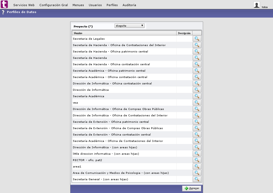The image size is (273, 193).
Task: Open details of Secretaría de Legales profile
Action: click(x=197, y=38)
